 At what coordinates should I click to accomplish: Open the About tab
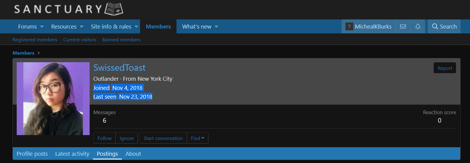[x=133, y=154]
